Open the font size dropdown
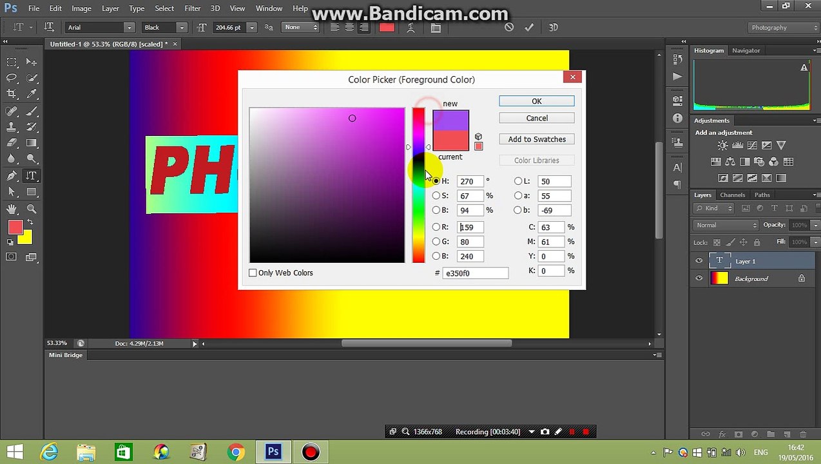821x464 pixels. 251,28
